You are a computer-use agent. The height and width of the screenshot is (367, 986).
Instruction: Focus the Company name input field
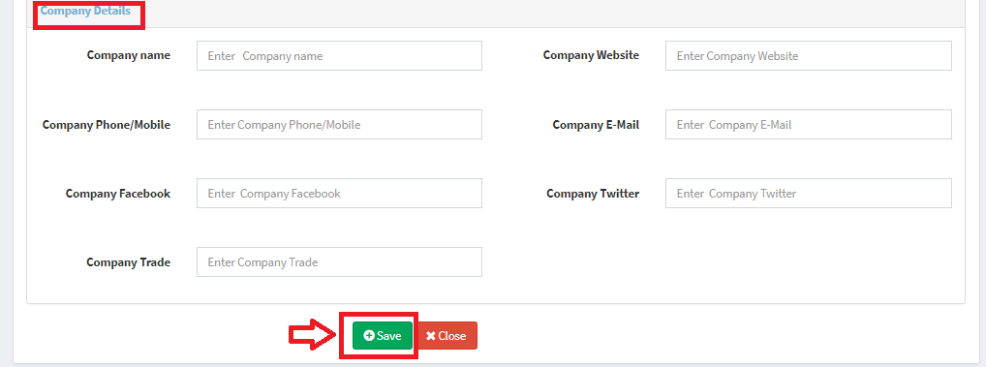click(x=340, y=56)
